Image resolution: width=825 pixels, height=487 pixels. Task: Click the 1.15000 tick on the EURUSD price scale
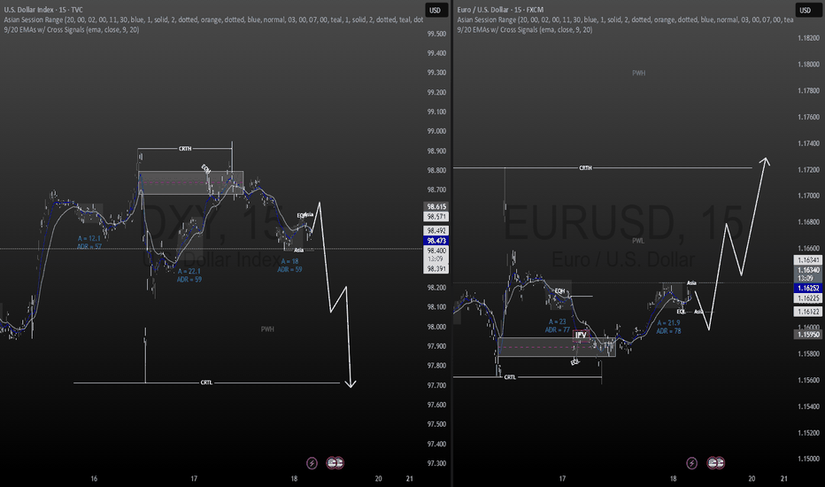click(x=808, y=459)
